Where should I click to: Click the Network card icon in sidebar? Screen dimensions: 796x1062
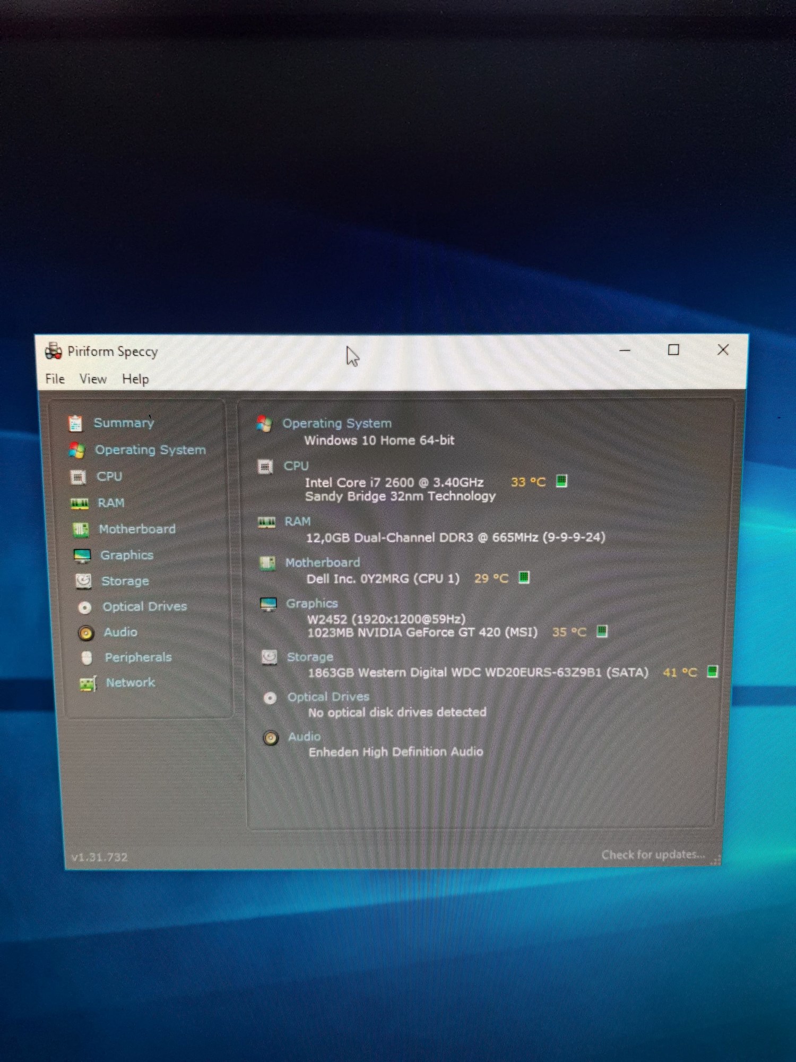click(x=88, y=683)
